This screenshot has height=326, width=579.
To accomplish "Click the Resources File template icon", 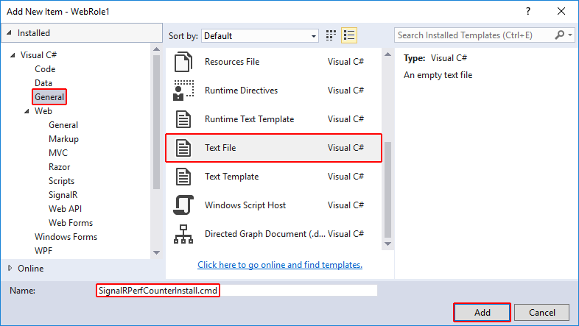I will pyautogui.click(x=182, y=63).
